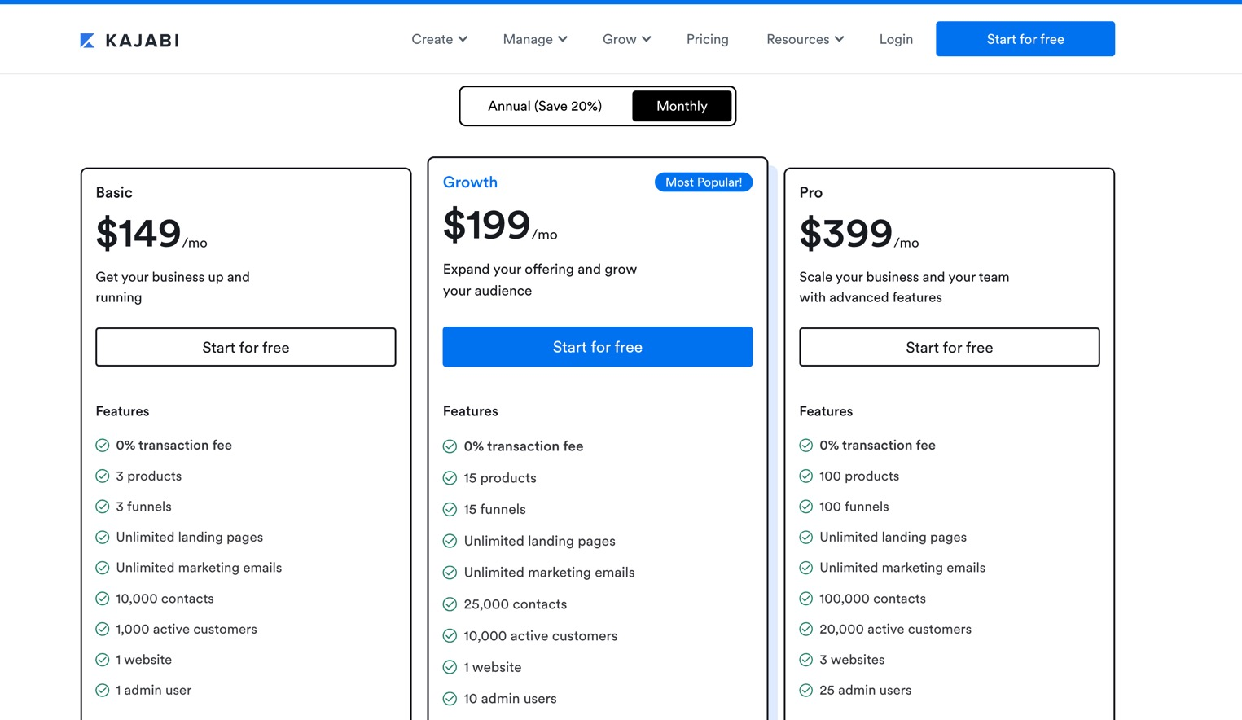The width and height of the screenshot is (1242, 720).
Task: Click the Most Popular! badge
Action: coord(703,182)
